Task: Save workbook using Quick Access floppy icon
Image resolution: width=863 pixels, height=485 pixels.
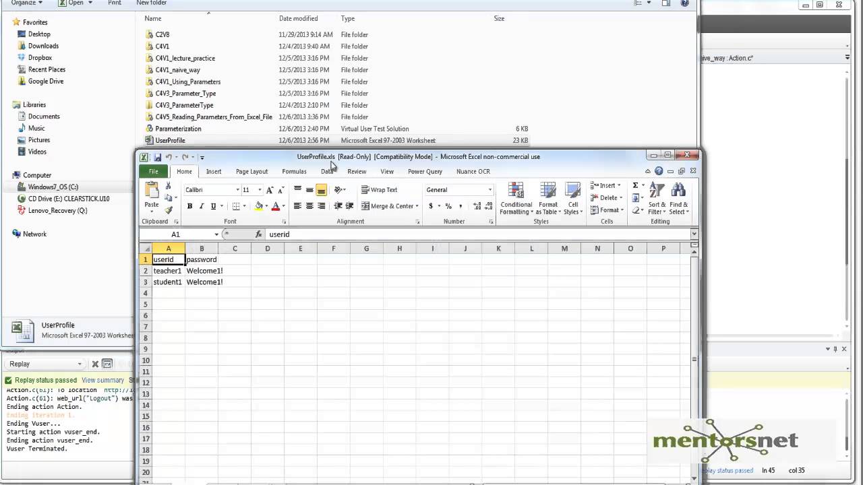Action: 157,157
